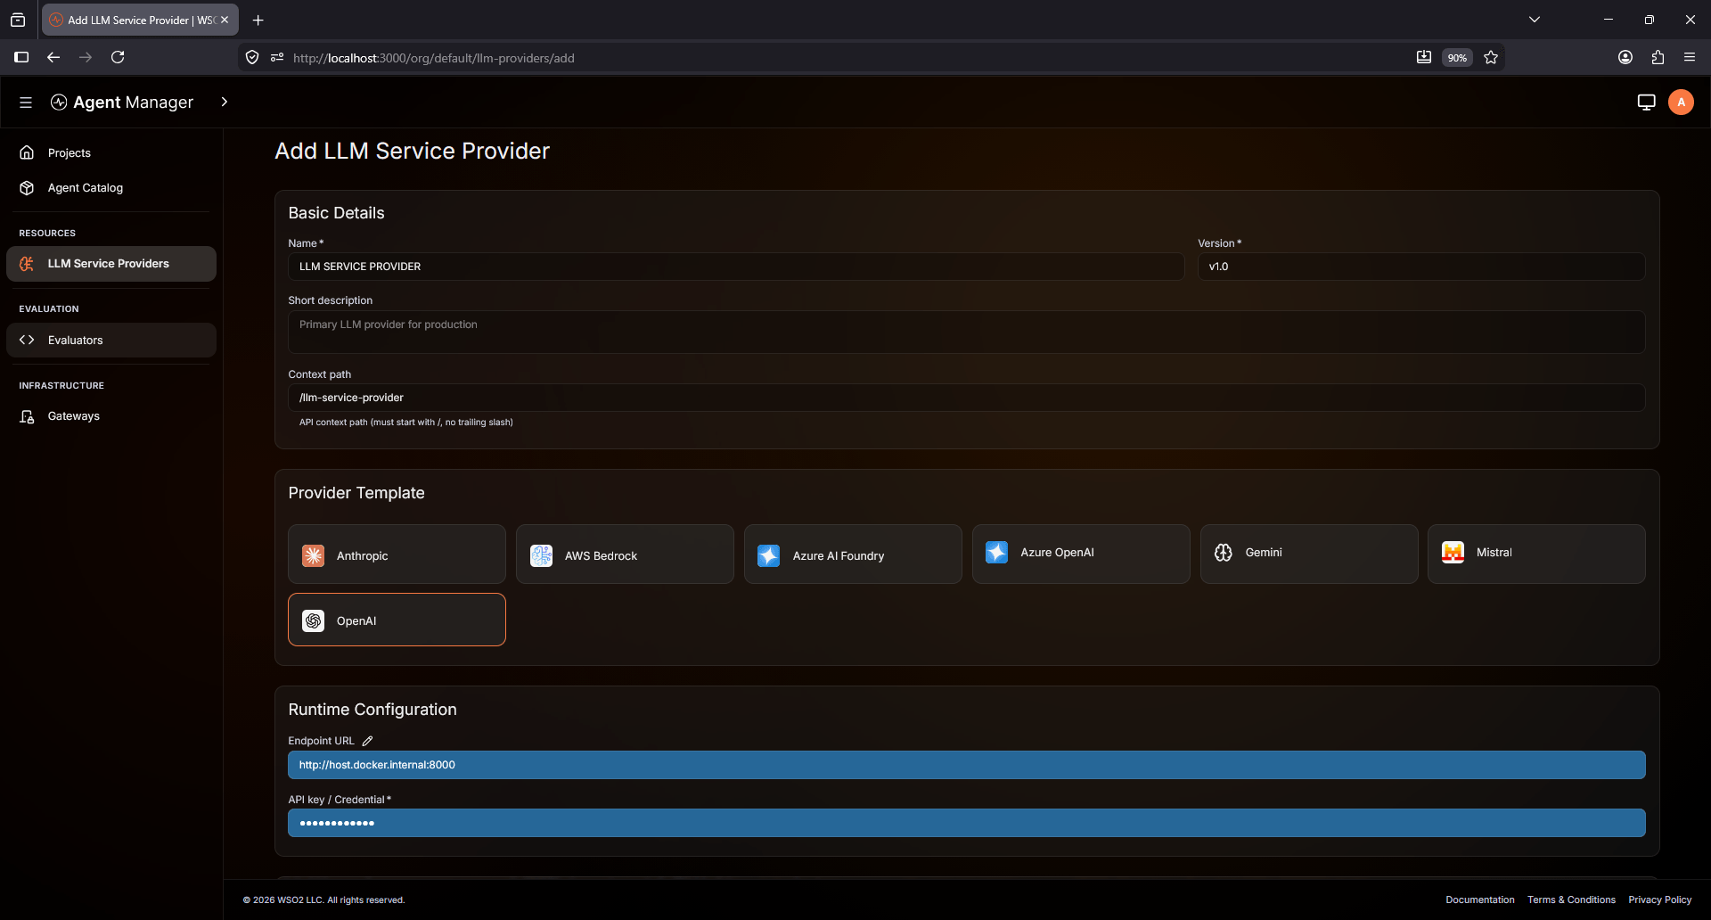This screenshot has width=1711, height=920.
Task: Expand the list all tabs dropdown
Action: click(x=1535, y=20)
